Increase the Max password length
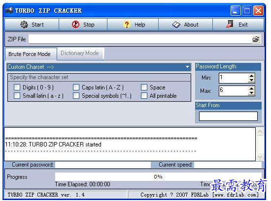271x201 pixels. (x=251, y=88)
